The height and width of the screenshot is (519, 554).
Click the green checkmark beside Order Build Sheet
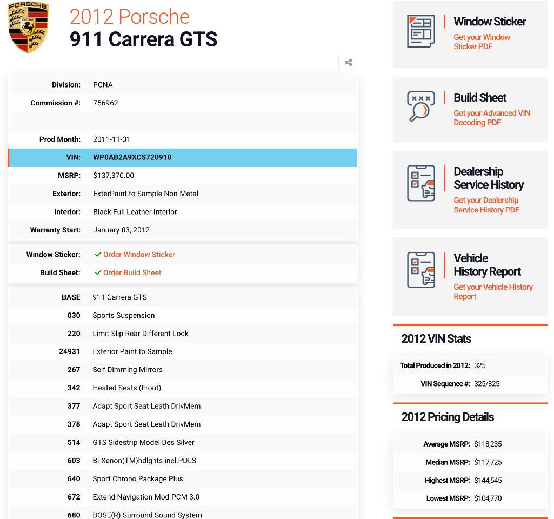pyautogui.click(x=98, y=273)
